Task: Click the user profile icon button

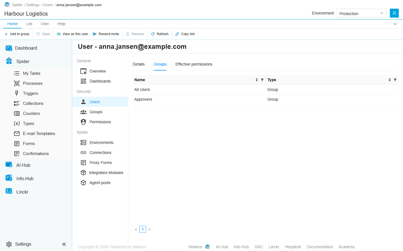Action: (394, 13)
